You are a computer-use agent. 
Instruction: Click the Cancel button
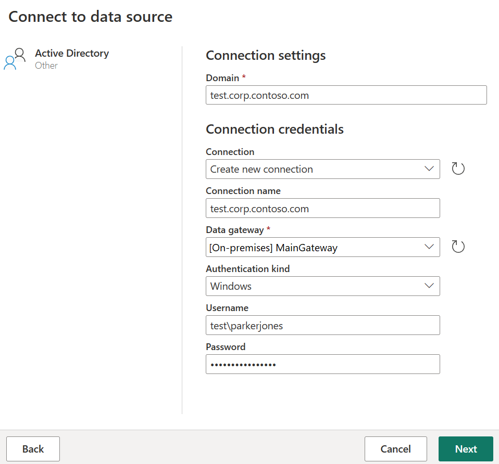[x=395, y=448]
